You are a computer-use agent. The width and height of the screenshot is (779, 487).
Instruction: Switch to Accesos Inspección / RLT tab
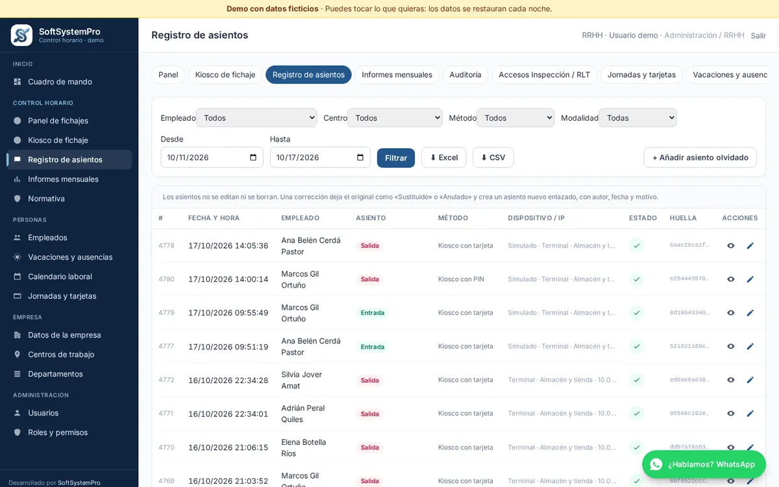click(544, 75)
